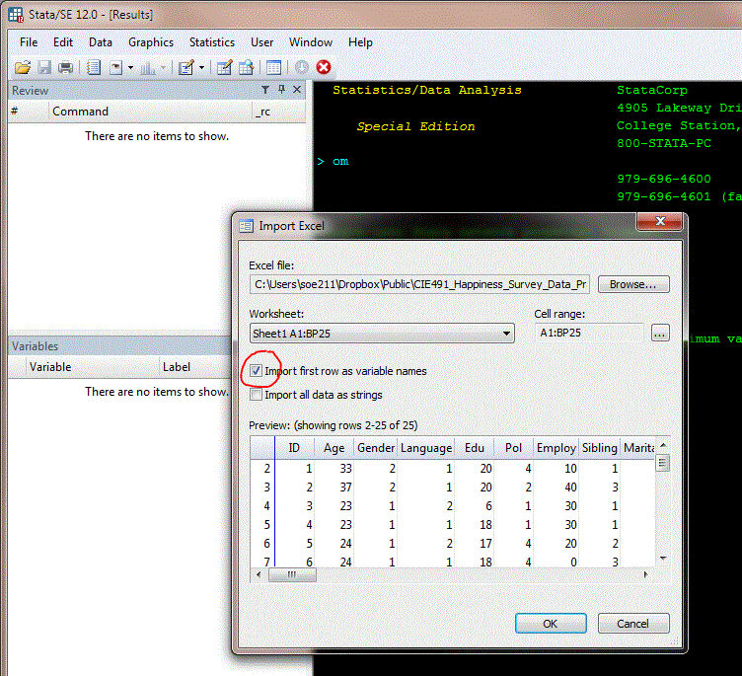Click preview vertical scrollbar up arrow
The width and height of the screenshot is (742, 676).
coord(663,445)
